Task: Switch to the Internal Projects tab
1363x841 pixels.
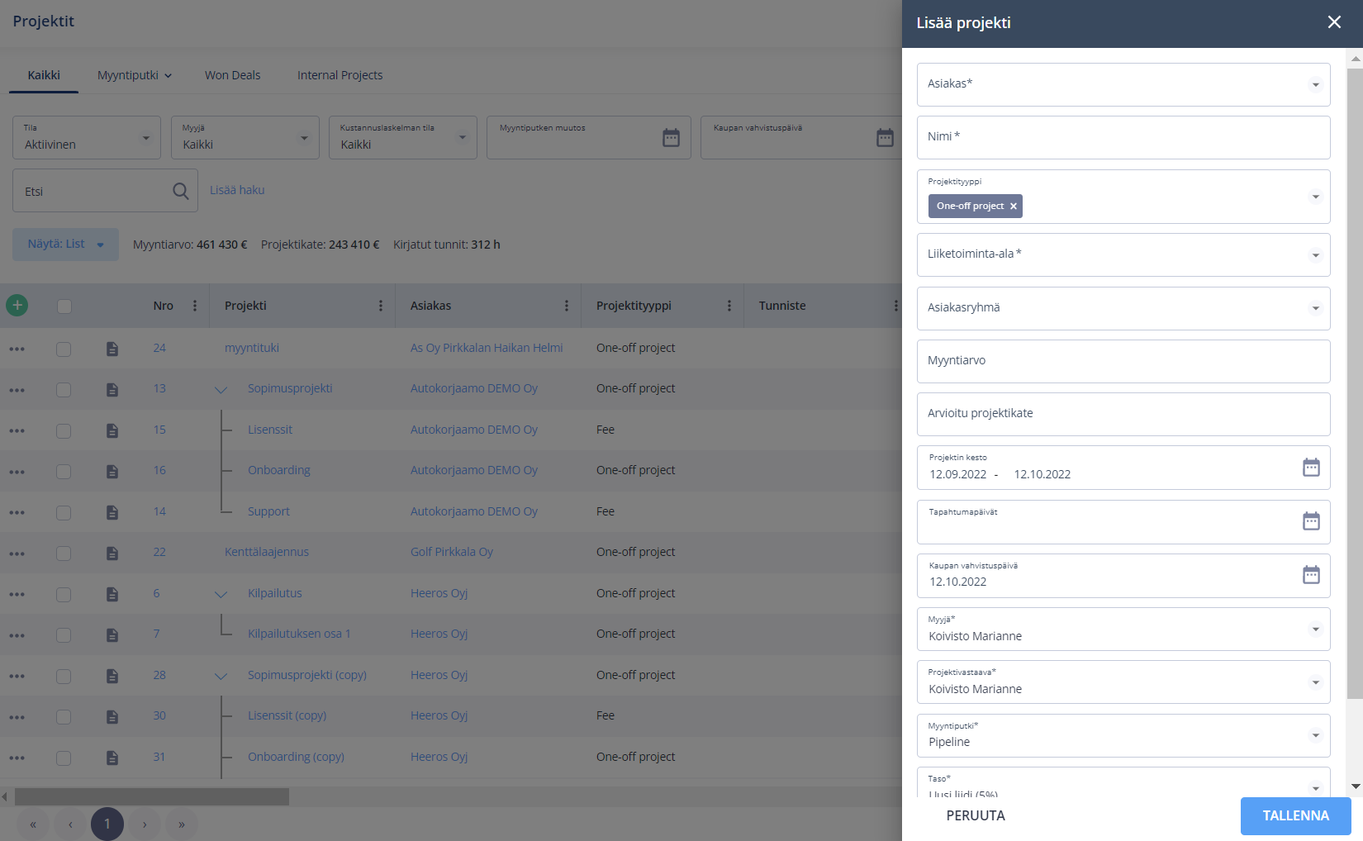Action: pos(340,75)
